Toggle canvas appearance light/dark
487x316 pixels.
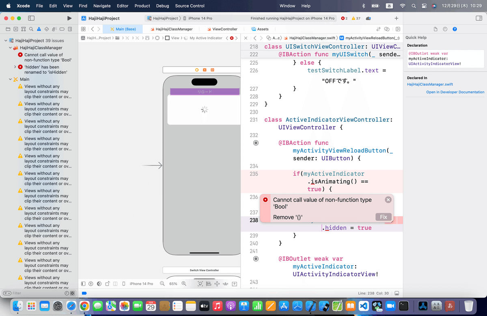pos(99,284)
